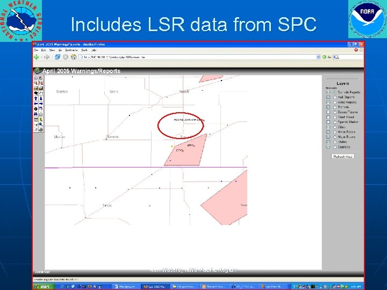
Task: Uncheck the Counties layer checkbox
Action: (x=328, y=147)
